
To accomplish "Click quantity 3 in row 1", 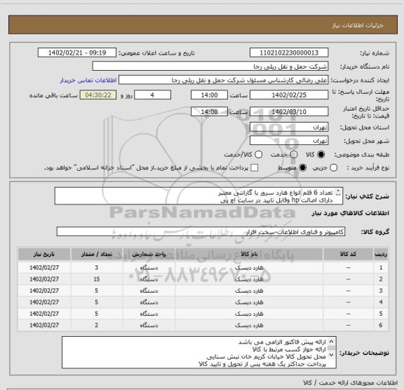I will pos(96,267).
